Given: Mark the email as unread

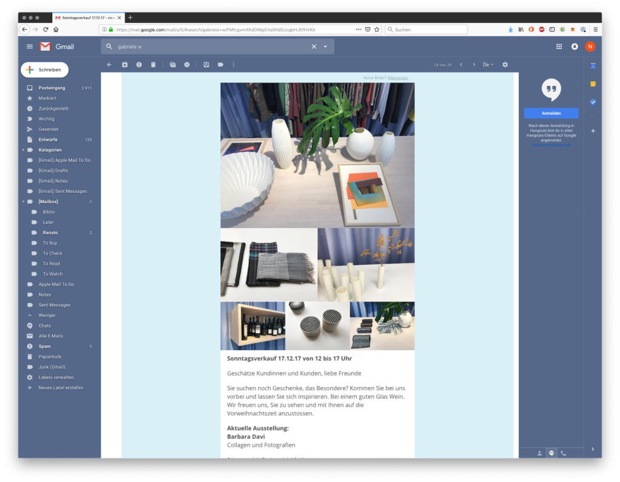Looking at the screenshot, I should (x=173, y=65).
